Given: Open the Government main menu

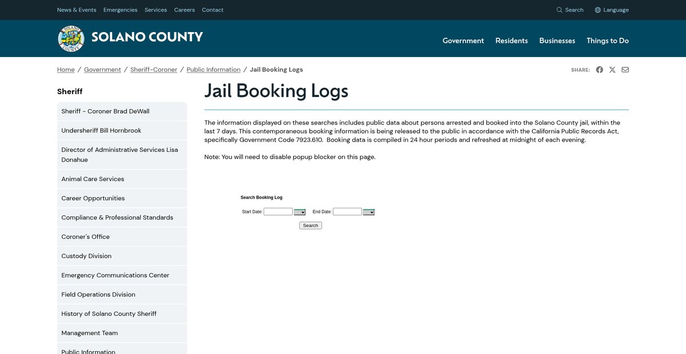Looking at the screenshot, I should pos(463,41).
